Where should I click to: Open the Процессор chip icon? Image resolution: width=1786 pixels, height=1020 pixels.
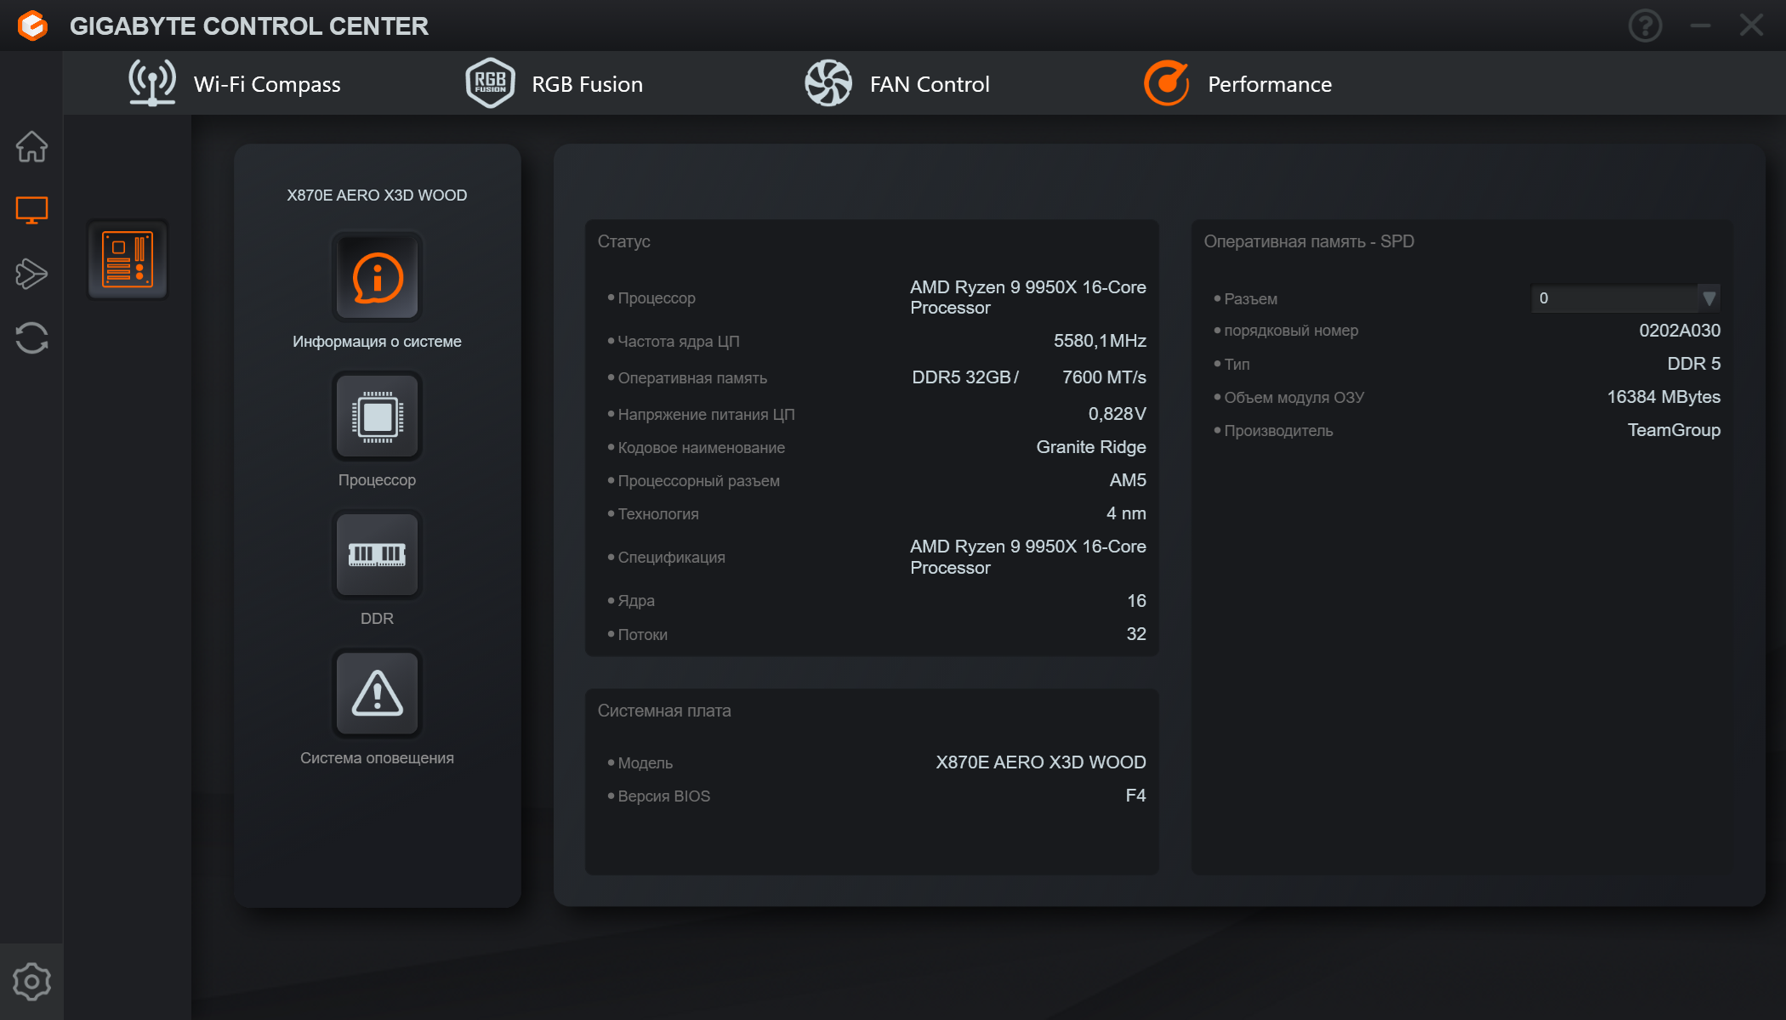coord(377,416)
